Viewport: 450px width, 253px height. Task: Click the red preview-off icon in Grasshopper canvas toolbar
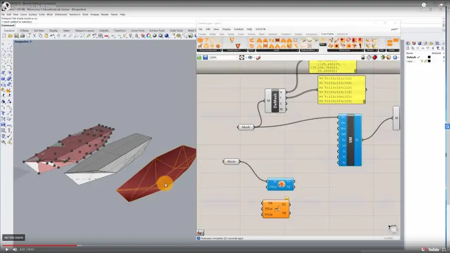pos(375,58)
